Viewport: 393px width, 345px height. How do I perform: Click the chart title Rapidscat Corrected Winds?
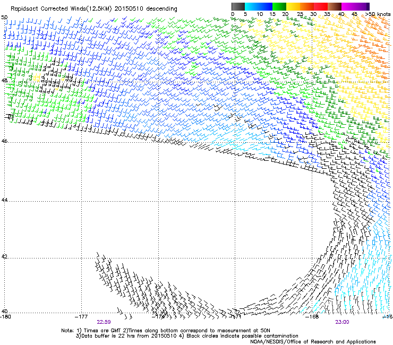(48, 9)
